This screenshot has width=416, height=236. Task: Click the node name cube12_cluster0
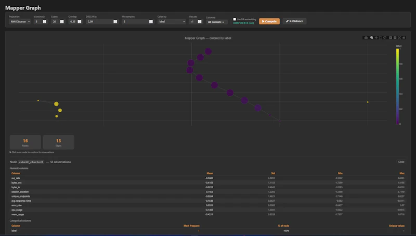pyautogui.click(x=31, y=162)
